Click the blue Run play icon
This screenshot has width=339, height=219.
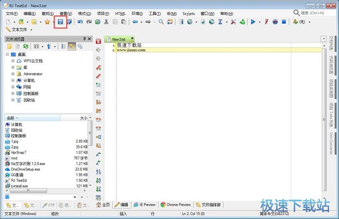coord(253,22)
